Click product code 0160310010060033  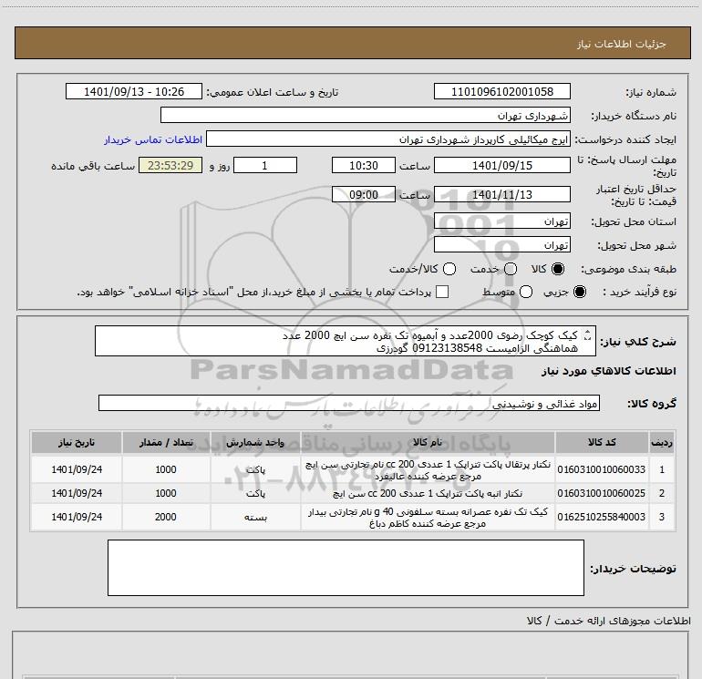[x=602, y=469]
